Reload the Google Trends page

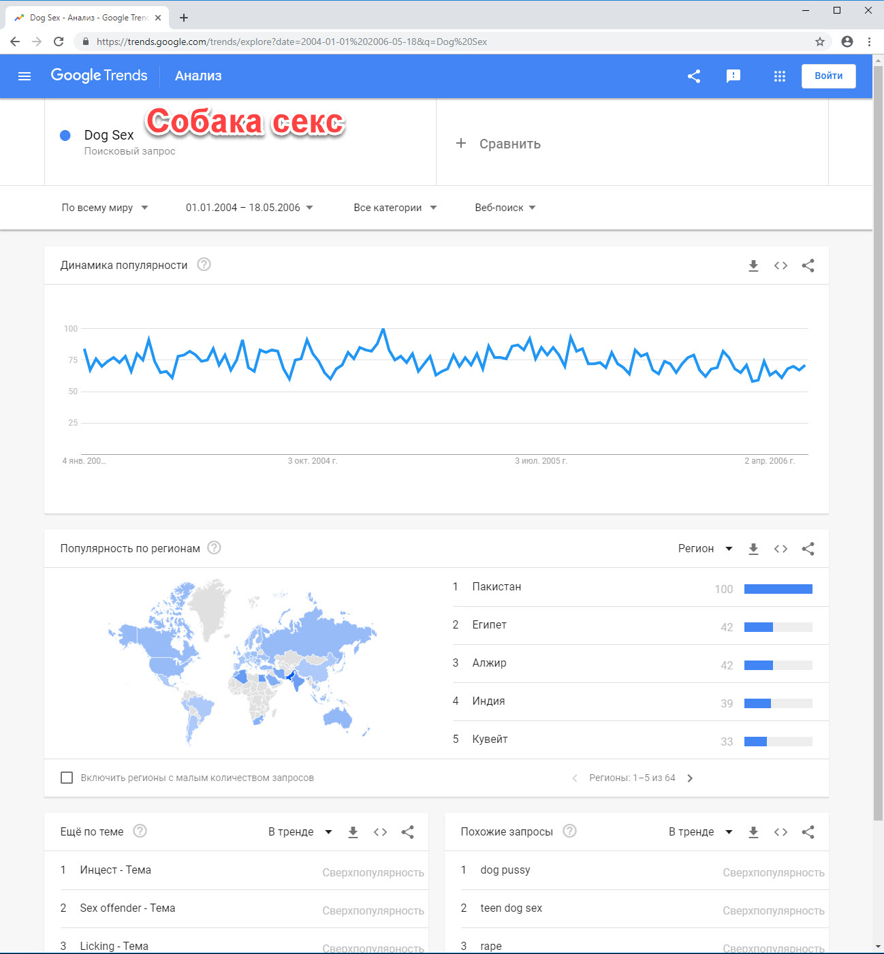pos(59,42)
